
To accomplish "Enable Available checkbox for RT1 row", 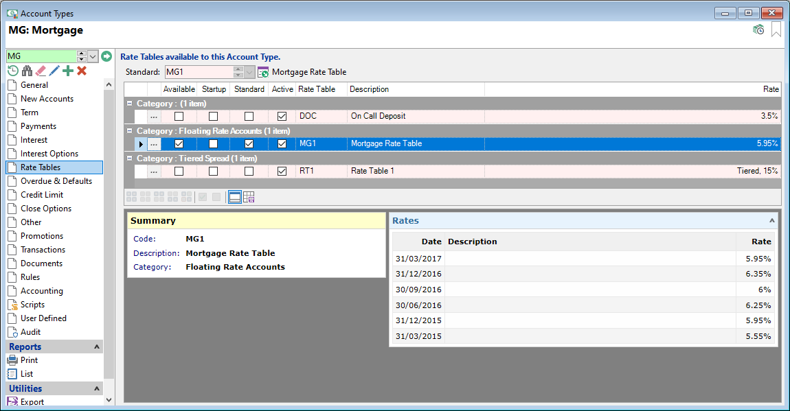I will 179,171.
